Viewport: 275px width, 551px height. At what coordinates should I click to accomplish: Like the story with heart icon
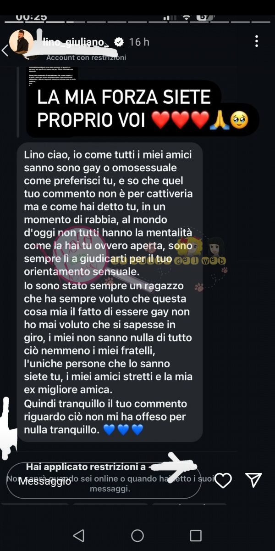pos(223,480)
